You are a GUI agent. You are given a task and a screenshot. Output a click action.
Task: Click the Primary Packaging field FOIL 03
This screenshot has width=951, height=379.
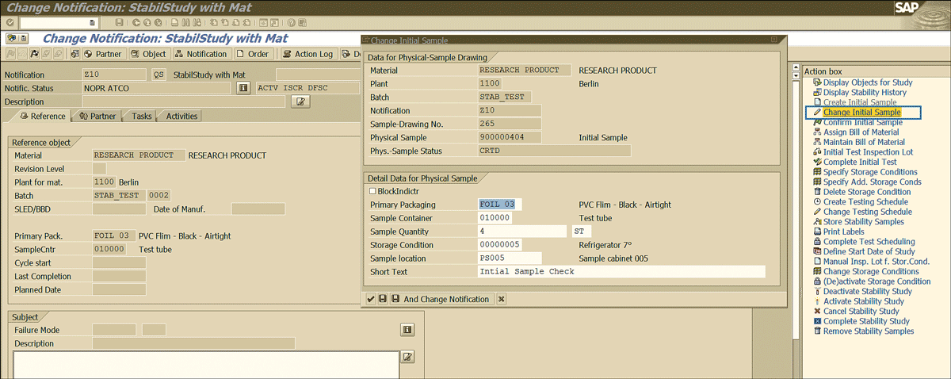click(x=500, y=205)
